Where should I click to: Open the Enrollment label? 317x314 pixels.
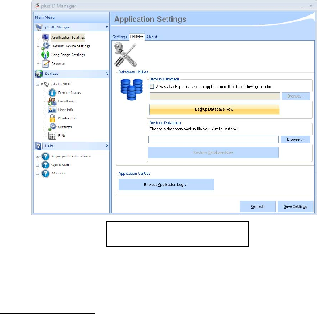[x=67, y=101]
